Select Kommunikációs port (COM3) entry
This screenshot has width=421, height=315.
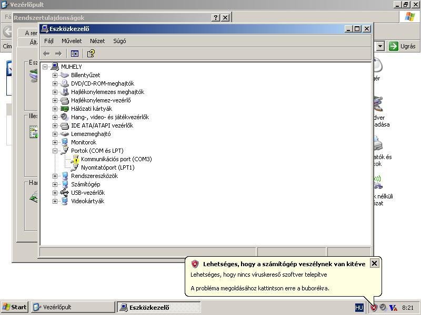116,159
